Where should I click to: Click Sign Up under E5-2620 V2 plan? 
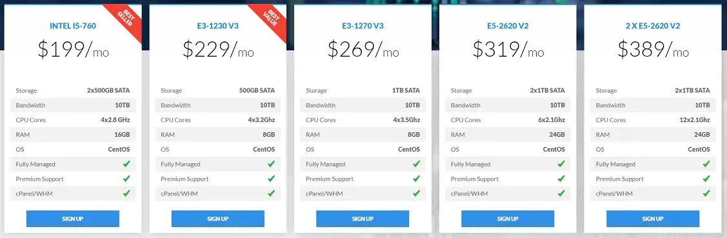[x=508, y=219]
